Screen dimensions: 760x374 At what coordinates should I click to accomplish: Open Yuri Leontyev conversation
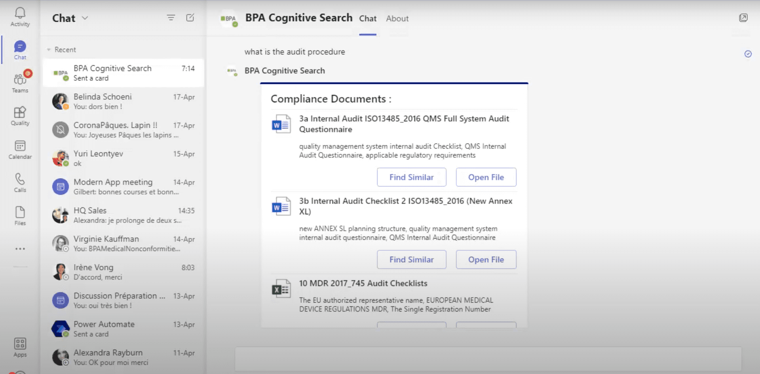[x=123, y=158]
